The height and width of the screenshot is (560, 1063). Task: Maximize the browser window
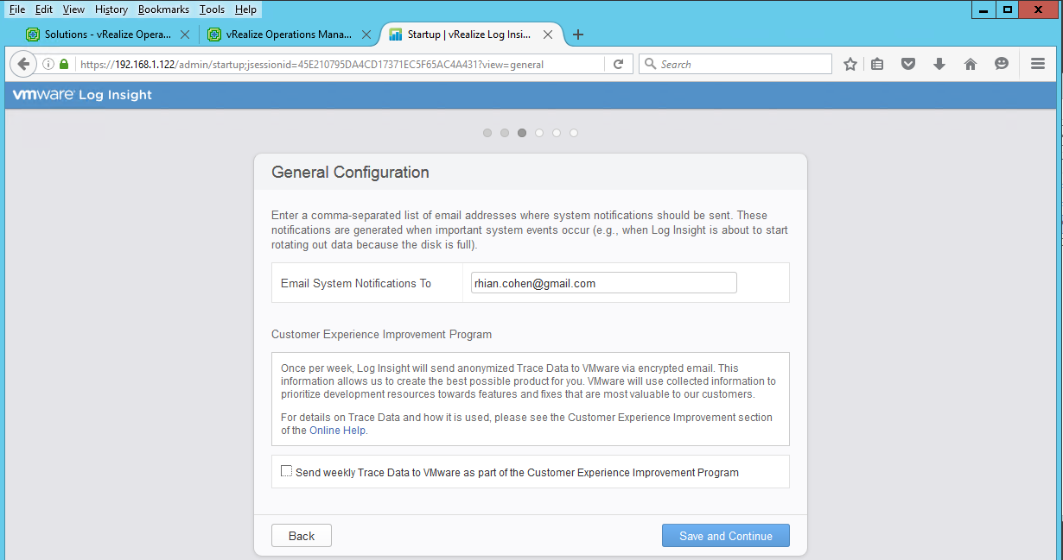tap(1008, 9)
